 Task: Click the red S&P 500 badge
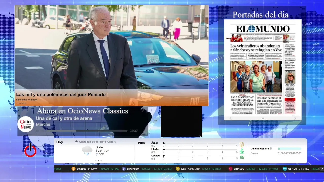pos(230,169)
